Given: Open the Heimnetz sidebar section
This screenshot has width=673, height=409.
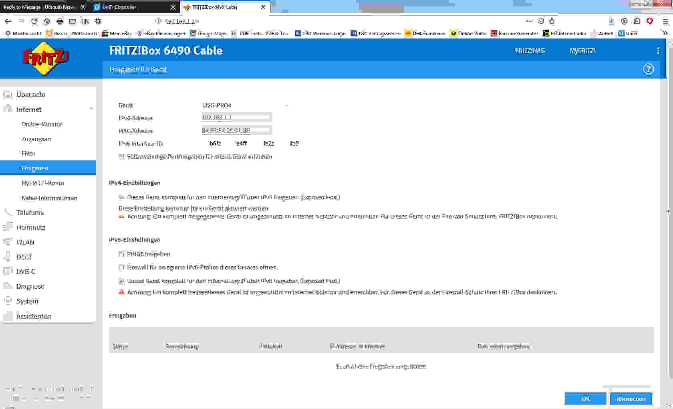Looking at the screenshot, I should click(30, 227).
